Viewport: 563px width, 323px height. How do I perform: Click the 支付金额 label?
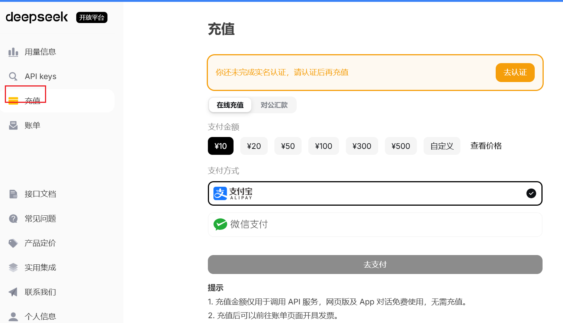[x=223, y=127]
